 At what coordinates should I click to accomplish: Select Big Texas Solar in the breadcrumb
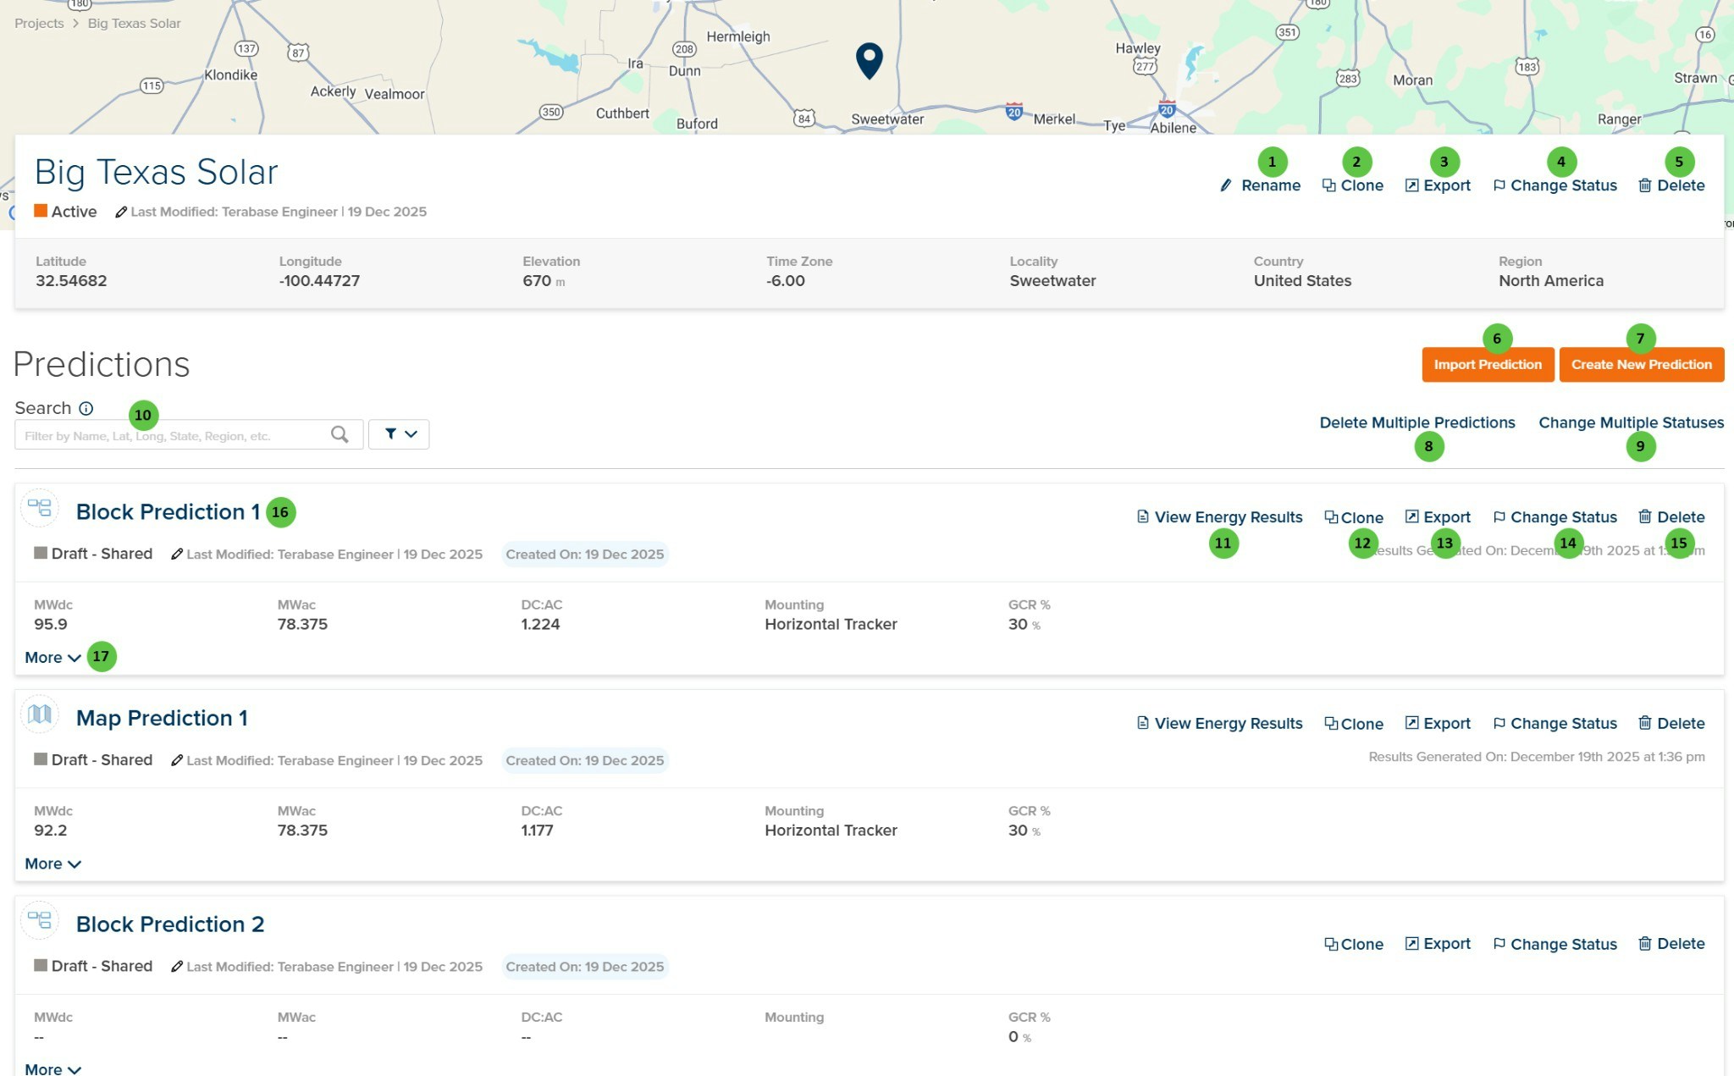pos(133,23)
